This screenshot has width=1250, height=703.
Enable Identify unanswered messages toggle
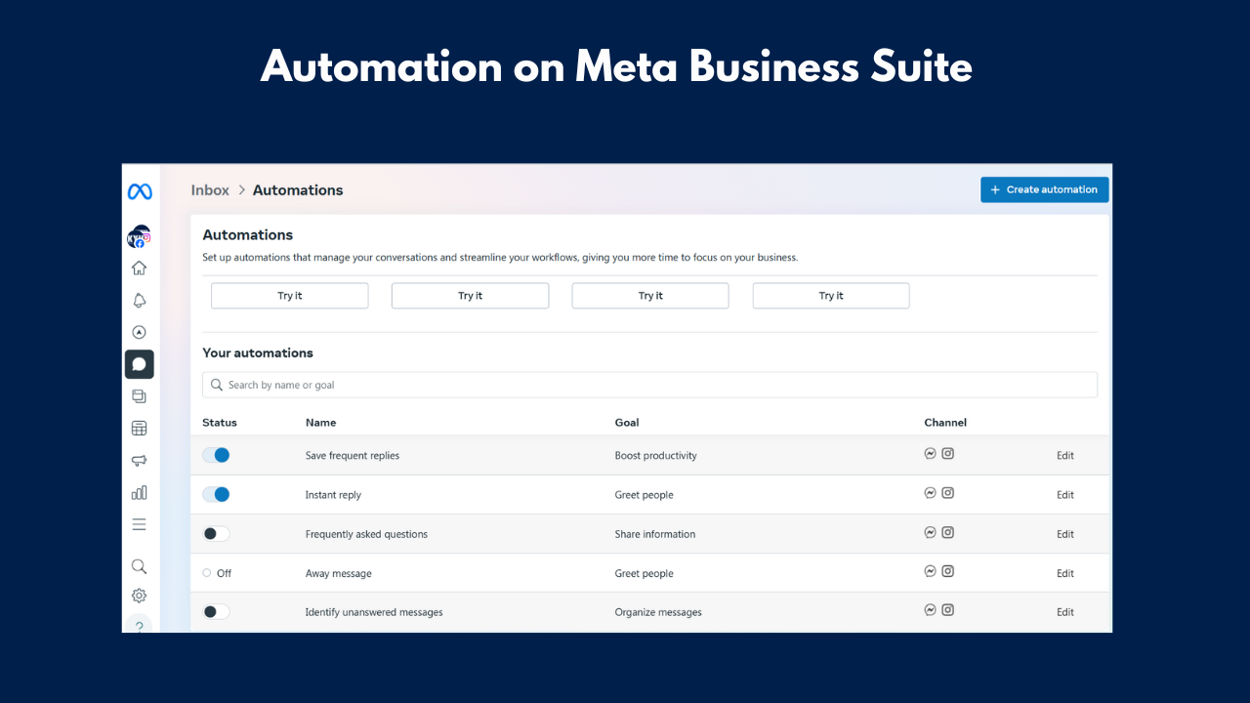tap(216, 612)
